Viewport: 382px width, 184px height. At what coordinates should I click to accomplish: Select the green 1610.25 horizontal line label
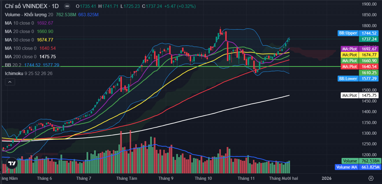pyautogui.click(x=368, y=73)
